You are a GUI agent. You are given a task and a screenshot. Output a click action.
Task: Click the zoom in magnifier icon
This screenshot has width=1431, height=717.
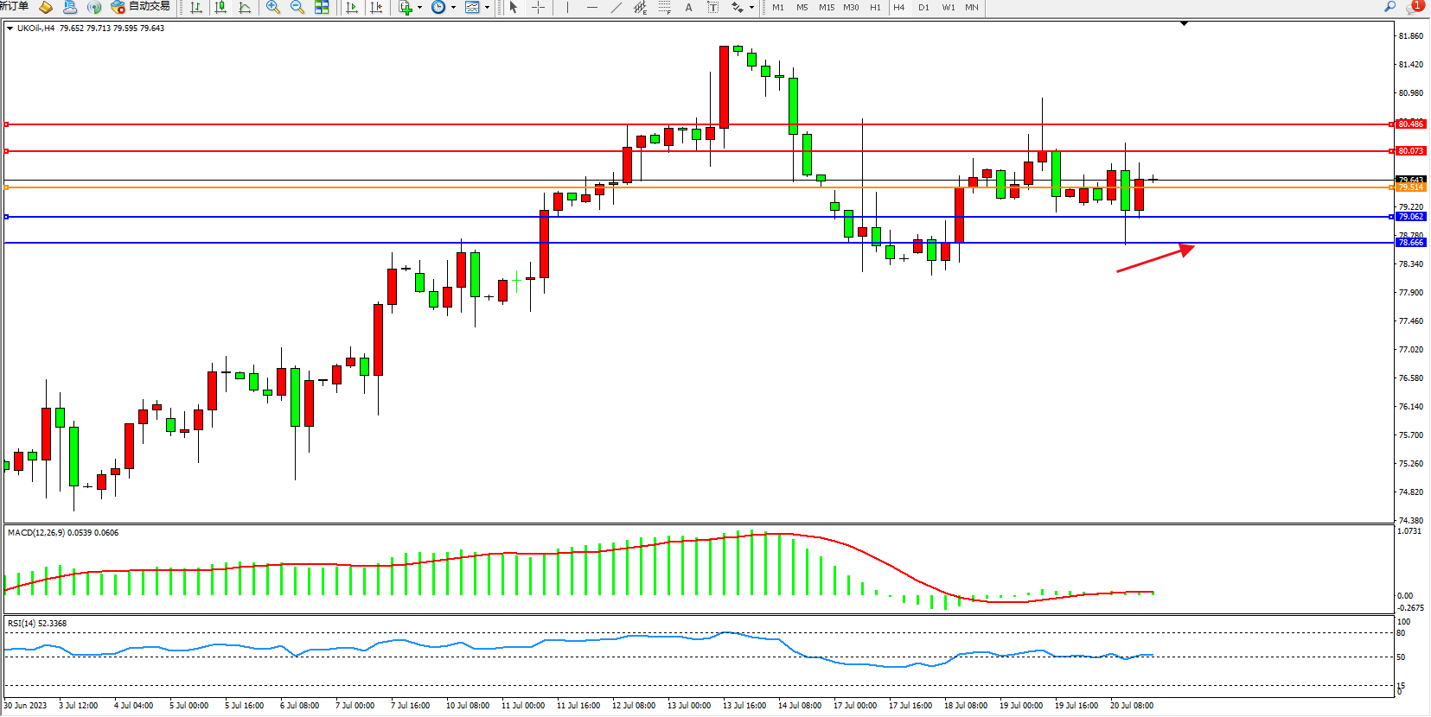tap(273, 7)
